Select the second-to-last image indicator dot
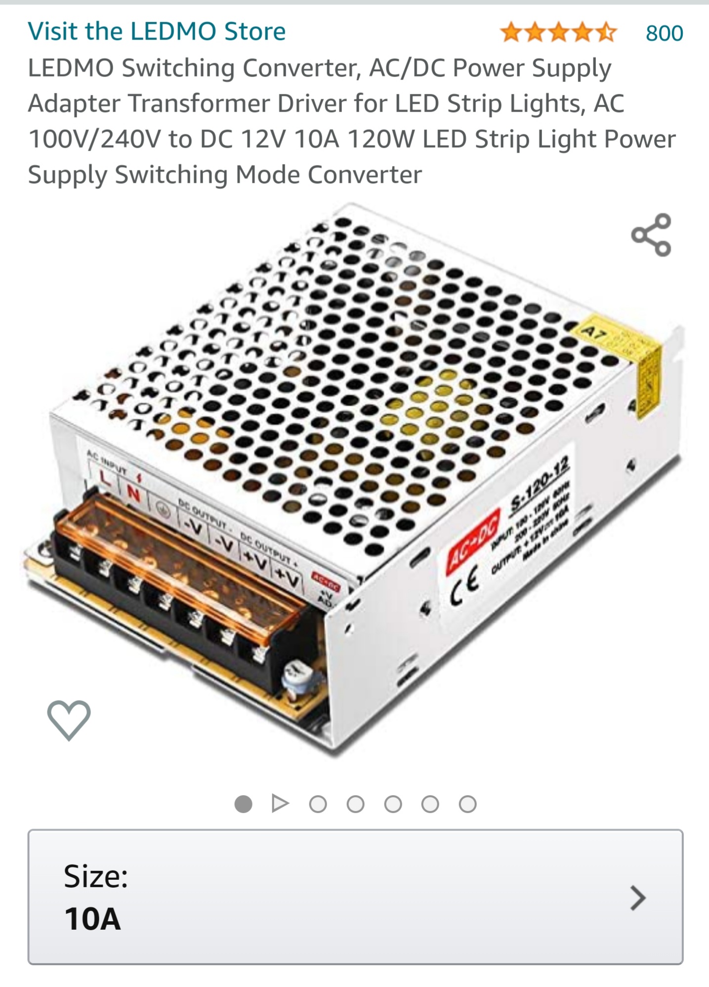 point(430,804)
